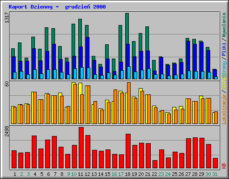
Task: Click the red 'KB' legend label
Action: [224, 166]
